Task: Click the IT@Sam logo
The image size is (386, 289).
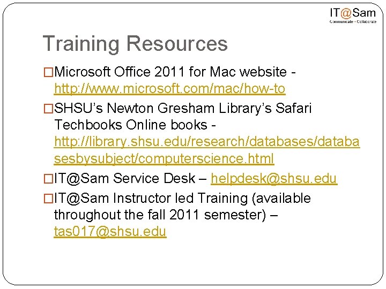Action: pos(353,15)
